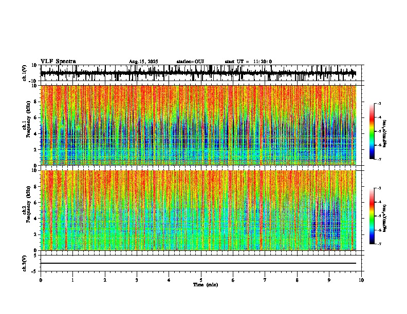Click the "VLF Spectra" plot title
This screenshot has height=314, width=407.
[x=58, y=62]
